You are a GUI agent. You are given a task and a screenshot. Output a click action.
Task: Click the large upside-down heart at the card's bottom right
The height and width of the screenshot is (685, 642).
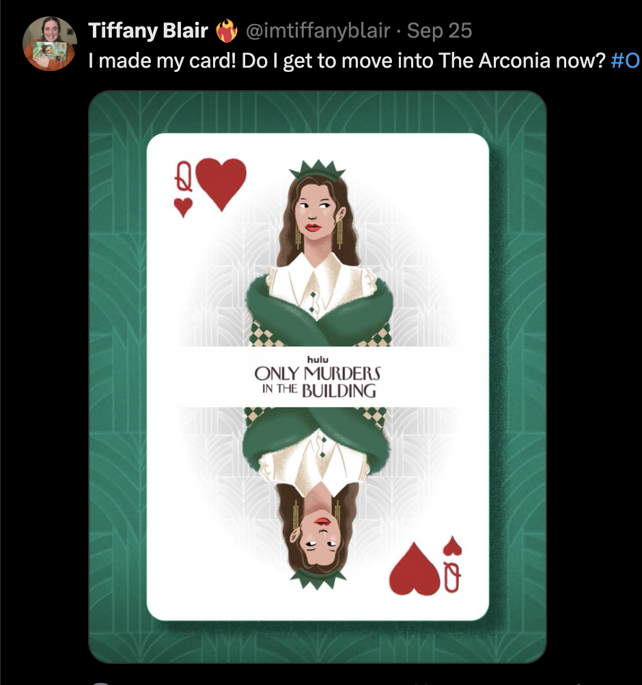point(414,569)
